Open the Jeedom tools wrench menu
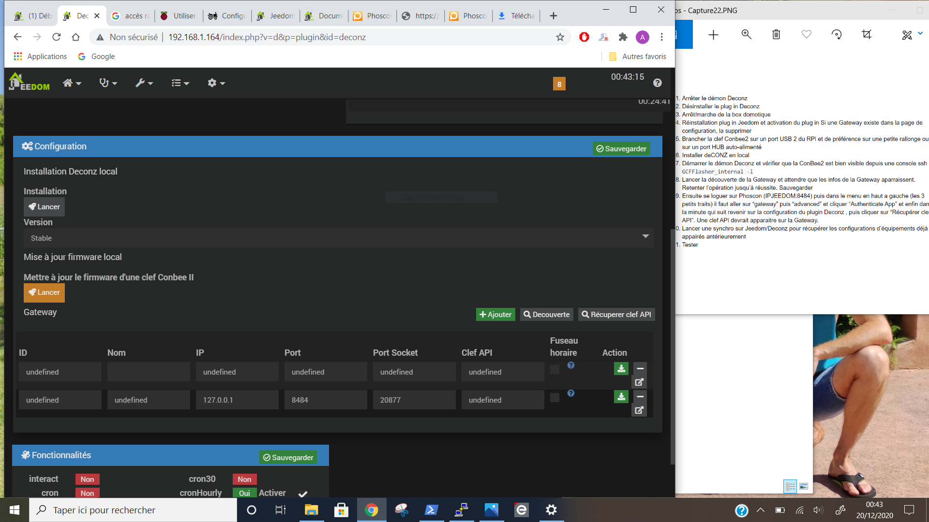The width and height of the screenshot is (929, 522). click(x=144, y=83)
